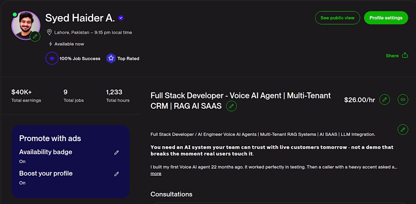Edit the profile photo with pencil icon
416x204 pixels.
(35, 36)
